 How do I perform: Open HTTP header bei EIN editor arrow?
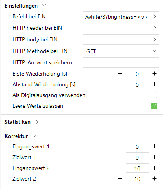pos(155,28)
